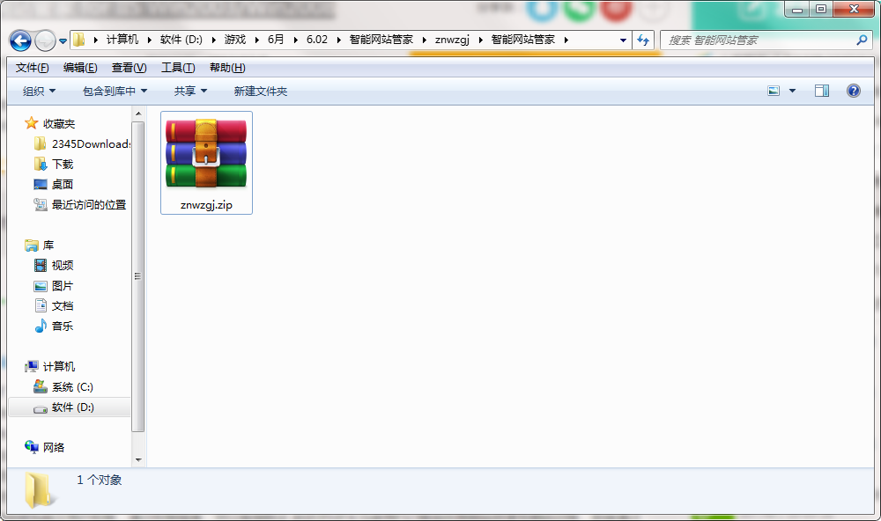Go back with the blue Back arrow

(21, 40)
